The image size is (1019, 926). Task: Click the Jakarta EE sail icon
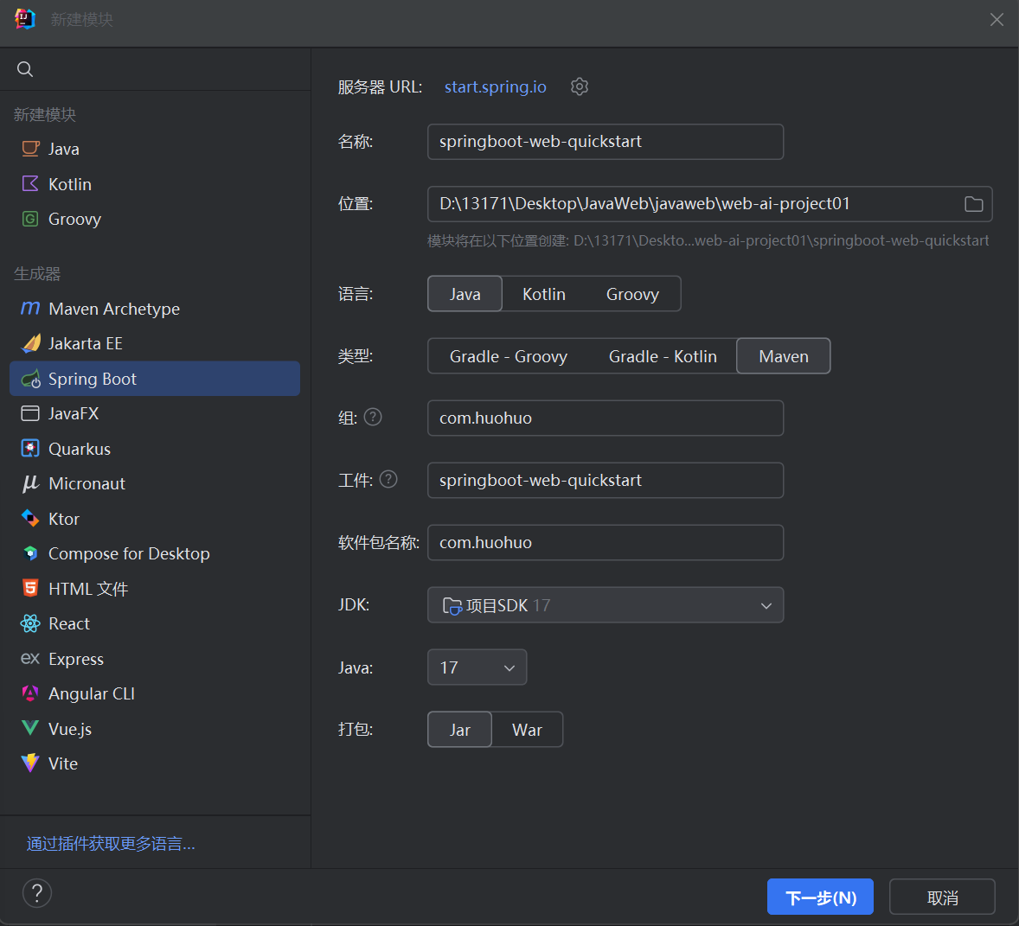(x=30, y=343)
